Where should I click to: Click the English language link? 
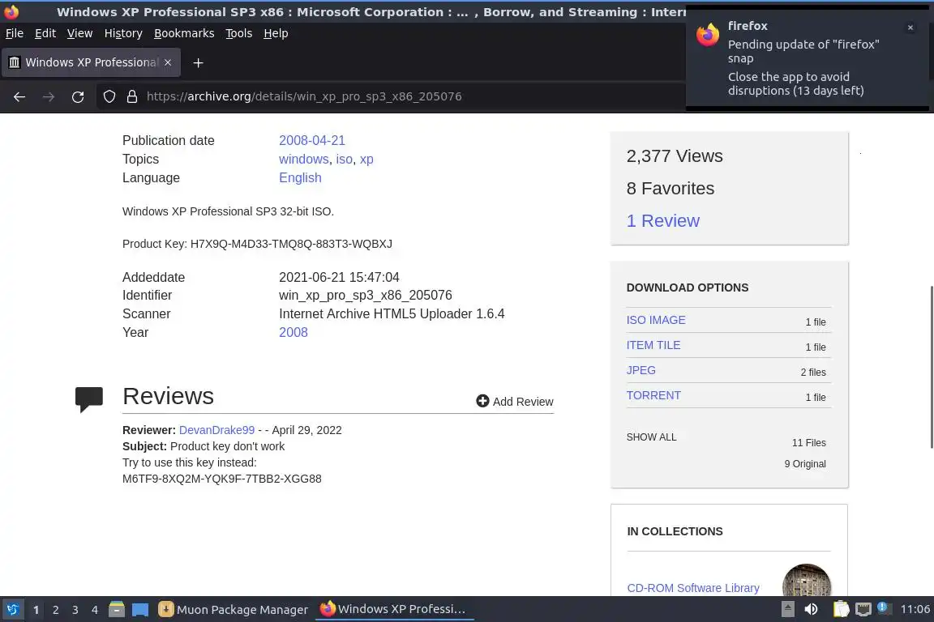pos(300,178)
